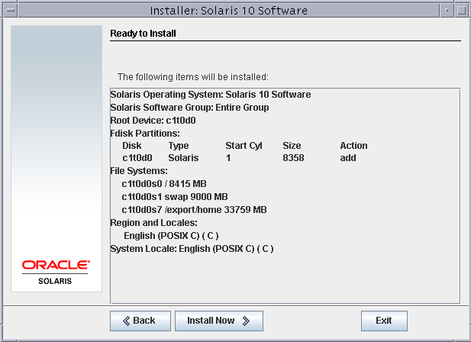Click the 'Type' column header

click(179, 146)
